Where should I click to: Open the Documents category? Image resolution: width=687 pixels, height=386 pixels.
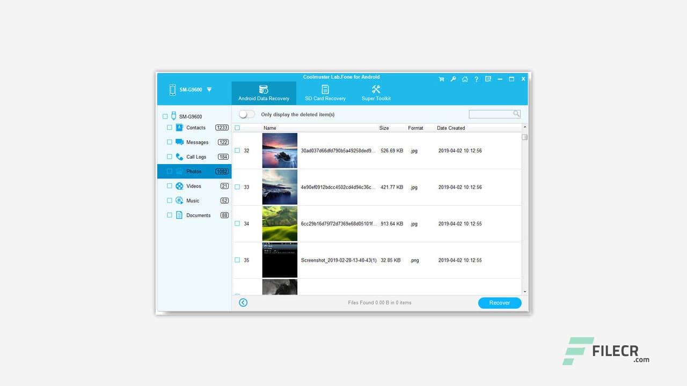coord(198,215)
